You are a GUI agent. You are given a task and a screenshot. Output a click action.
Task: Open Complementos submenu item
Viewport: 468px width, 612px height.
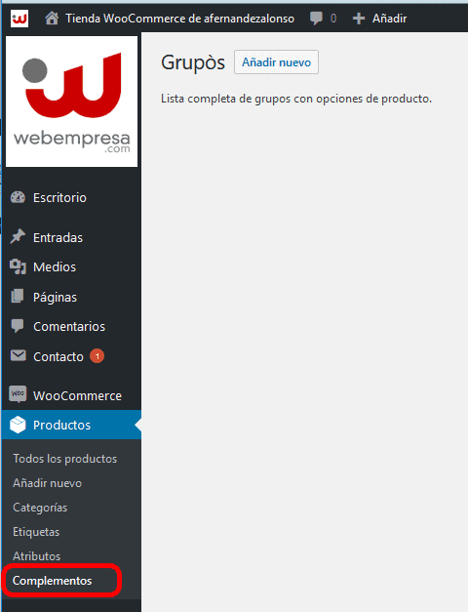[53, 581]
